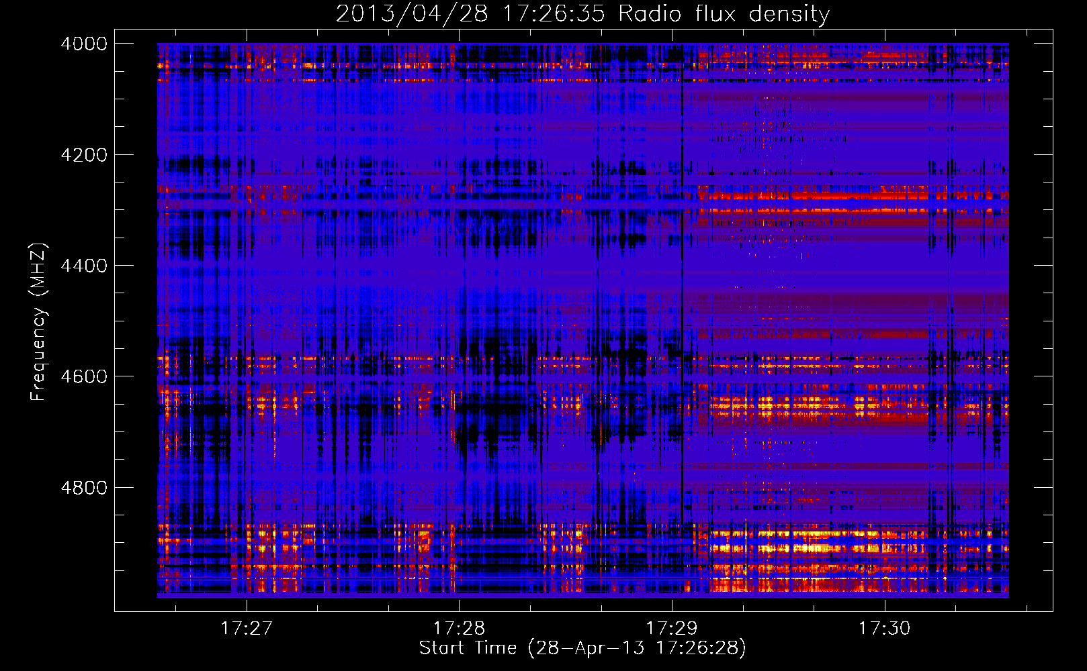This screenshot has width=1087, height=671.
Task: Select the 4000 frequency axis label
Action: (x=84, y=44)
